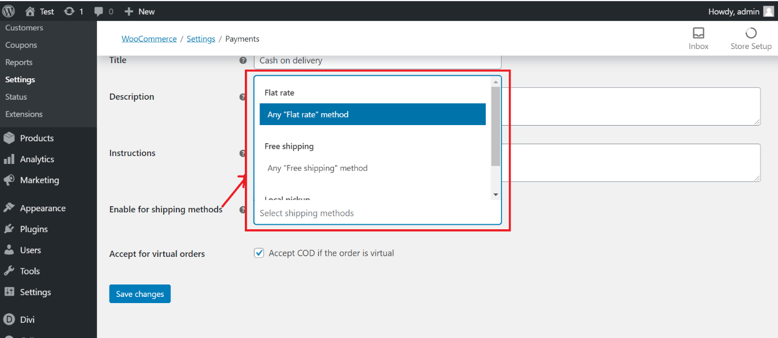
Task: Click the Free shipping group heading
Action: (x=289, y=146)
